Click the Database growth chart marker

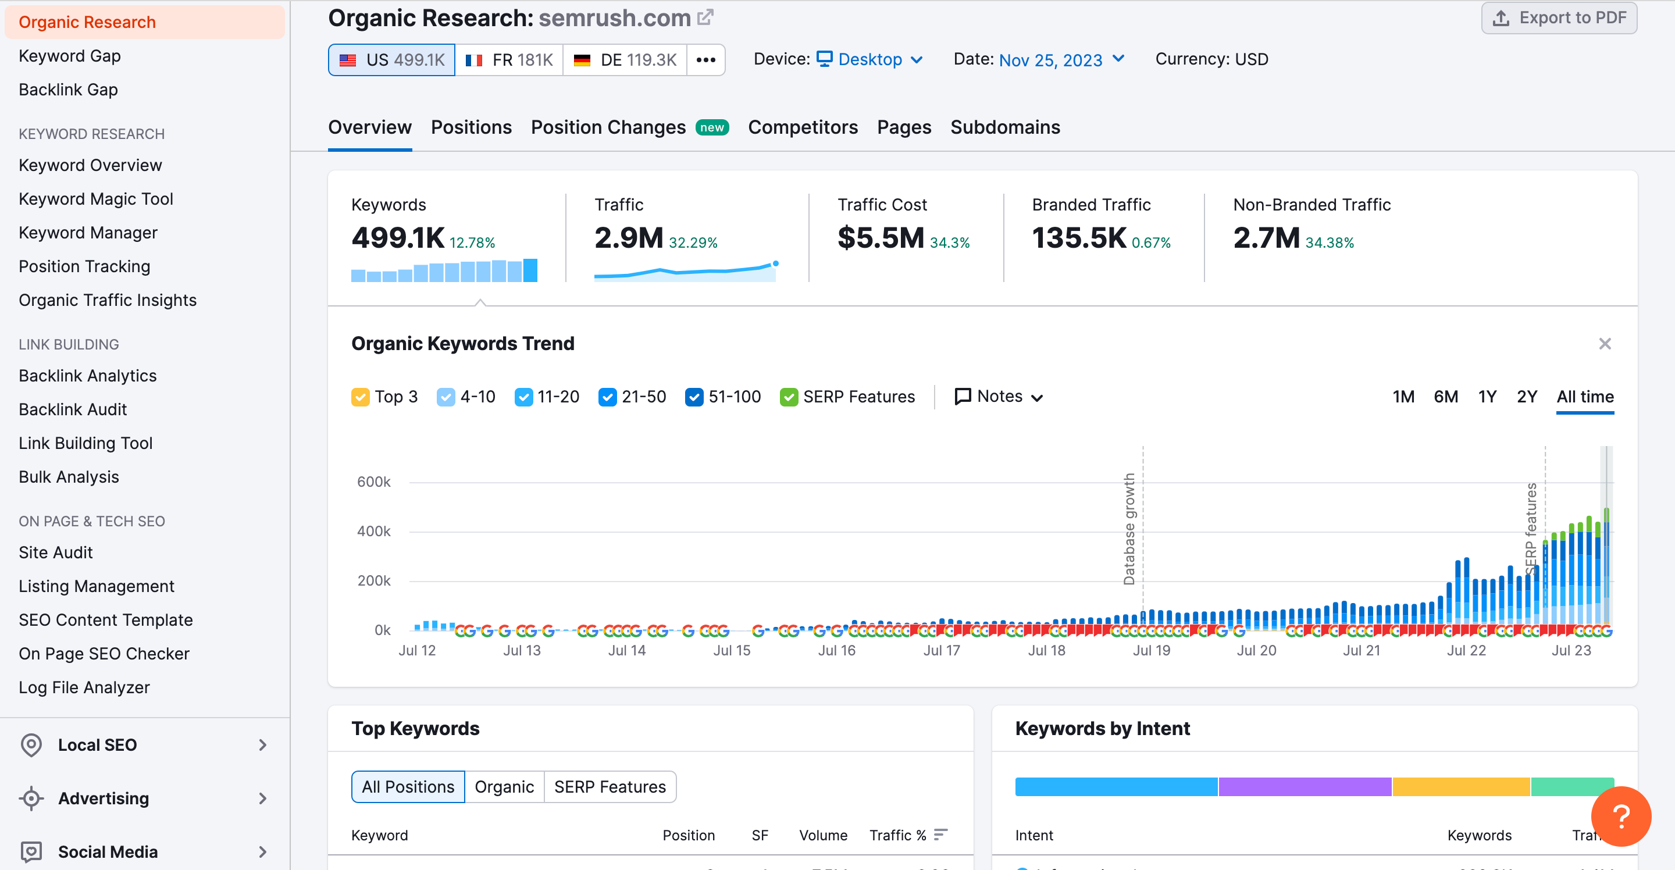point(1129,529)
